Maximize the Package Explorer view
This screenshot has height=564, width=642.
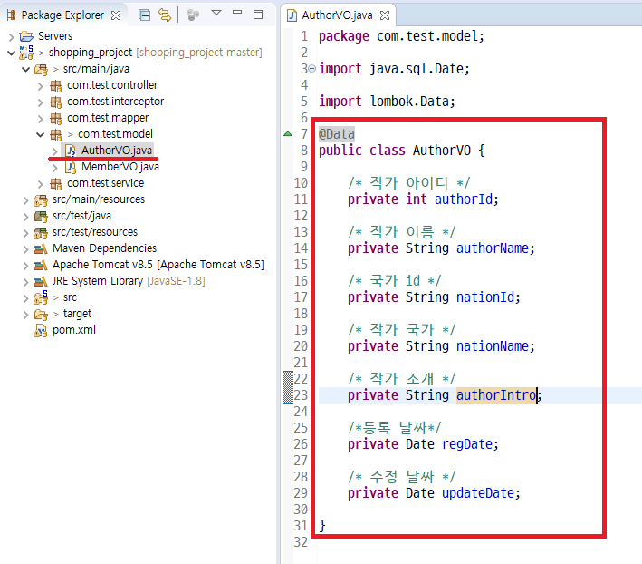click(x=258, y=15)
